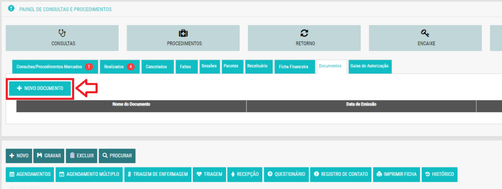Switch to the Guias de Autorização tab
Image resolution: width=502 pixels, height=189 pixels.
pos(370,67)
